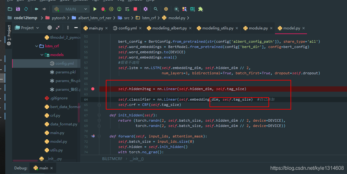Select config.yml in the project tree
Viewport: 347px width, 174px height.
(x=47, y=63)
